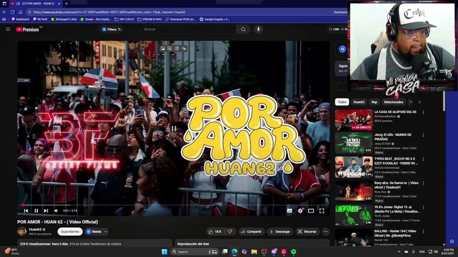Screen dimensions: 458x257
Task: Open MrVargasTv Kick bookmark
Action: tap(64, 19)
